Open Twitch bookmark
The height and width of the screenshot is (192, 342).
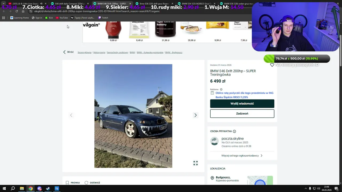pyautogui.click(x=103, y=18)
